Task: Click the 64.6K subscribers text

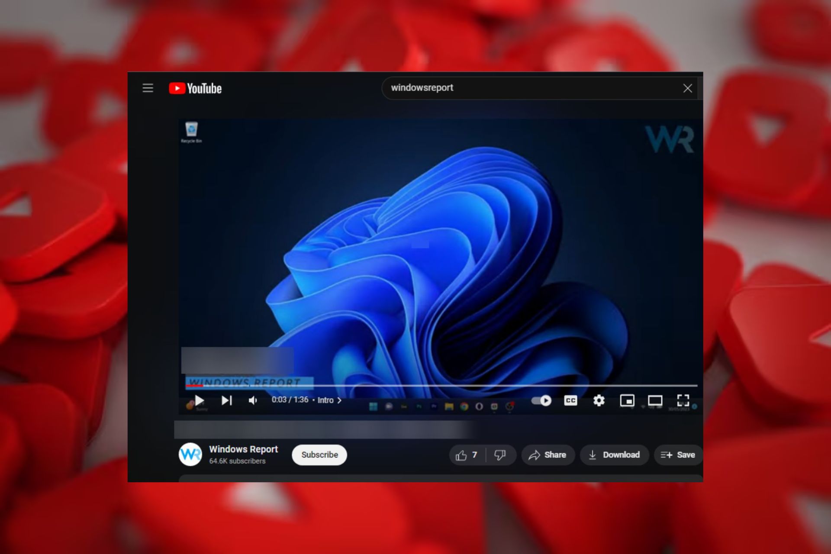Action: coord(237,461)
